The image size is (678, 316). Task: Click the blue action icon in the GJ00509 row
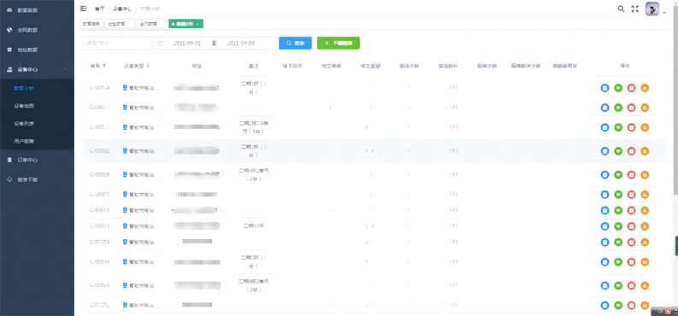click(x=604, y=175)
